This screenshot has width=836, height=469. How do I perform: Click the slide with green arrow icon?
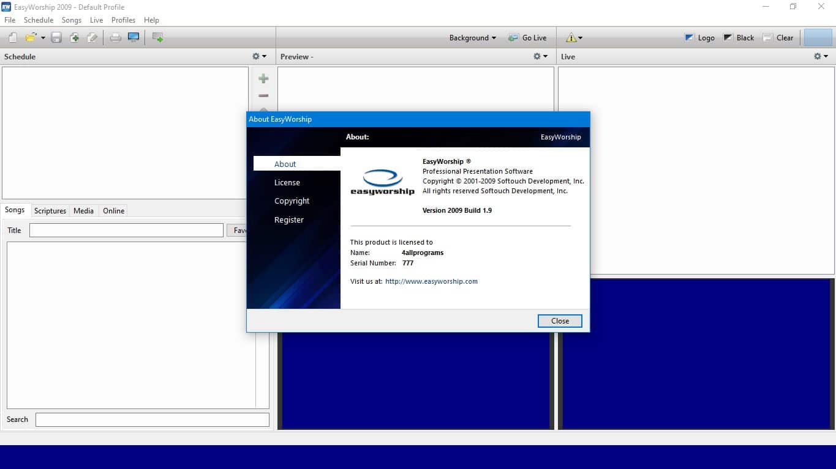pos(157,37)
